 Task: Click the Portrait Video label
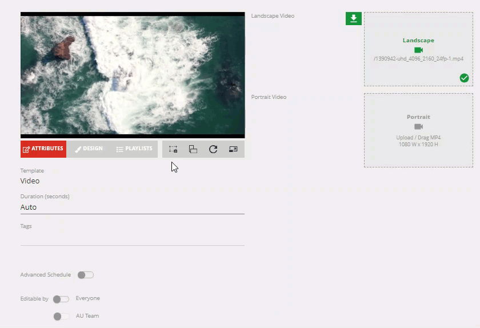pyautogui.click(x=269, y=97)
